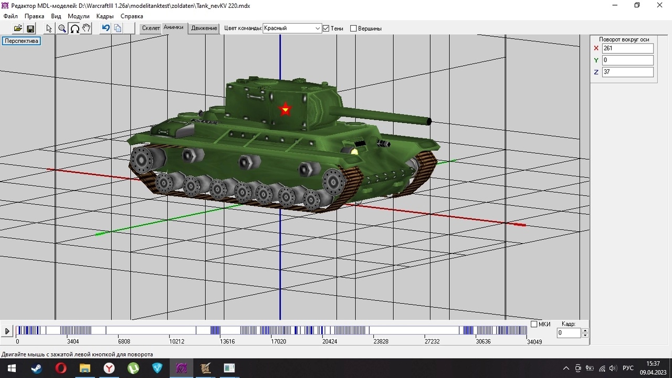Choose the hand pan tool

87,28
